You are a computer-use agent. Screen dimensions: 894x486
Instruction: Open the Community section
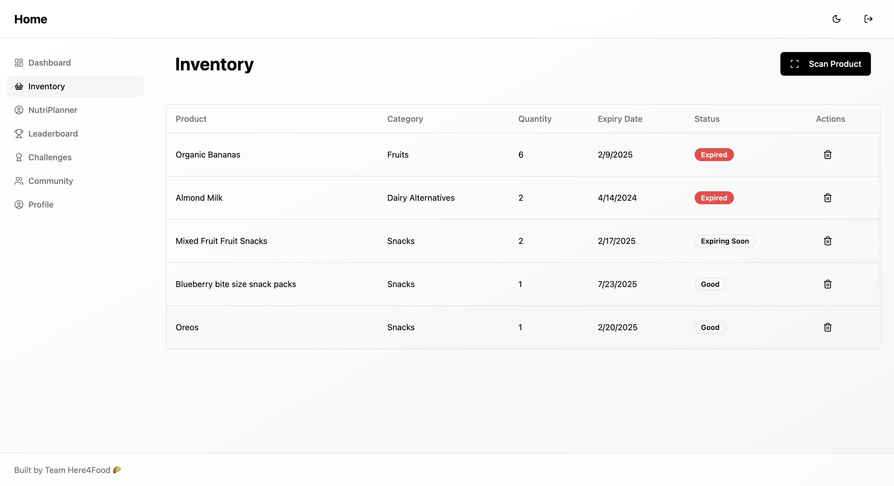pyautogui.click(x=50, y=181)
